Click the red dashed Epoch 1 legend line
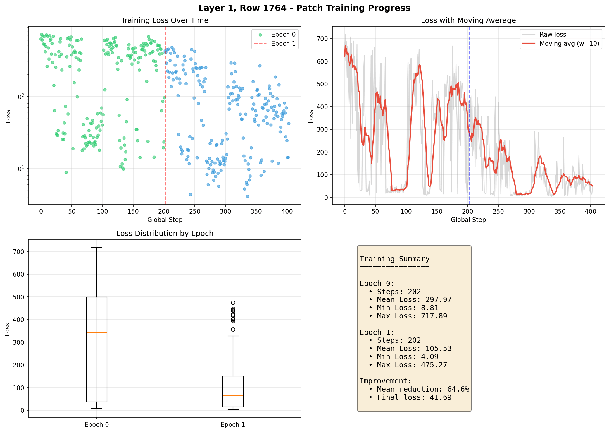 point(260,44)
